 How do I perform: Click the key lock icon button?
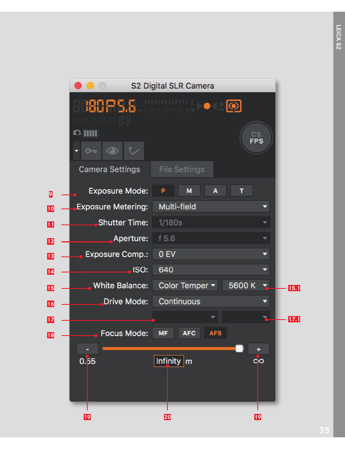[x=91, y=150]
